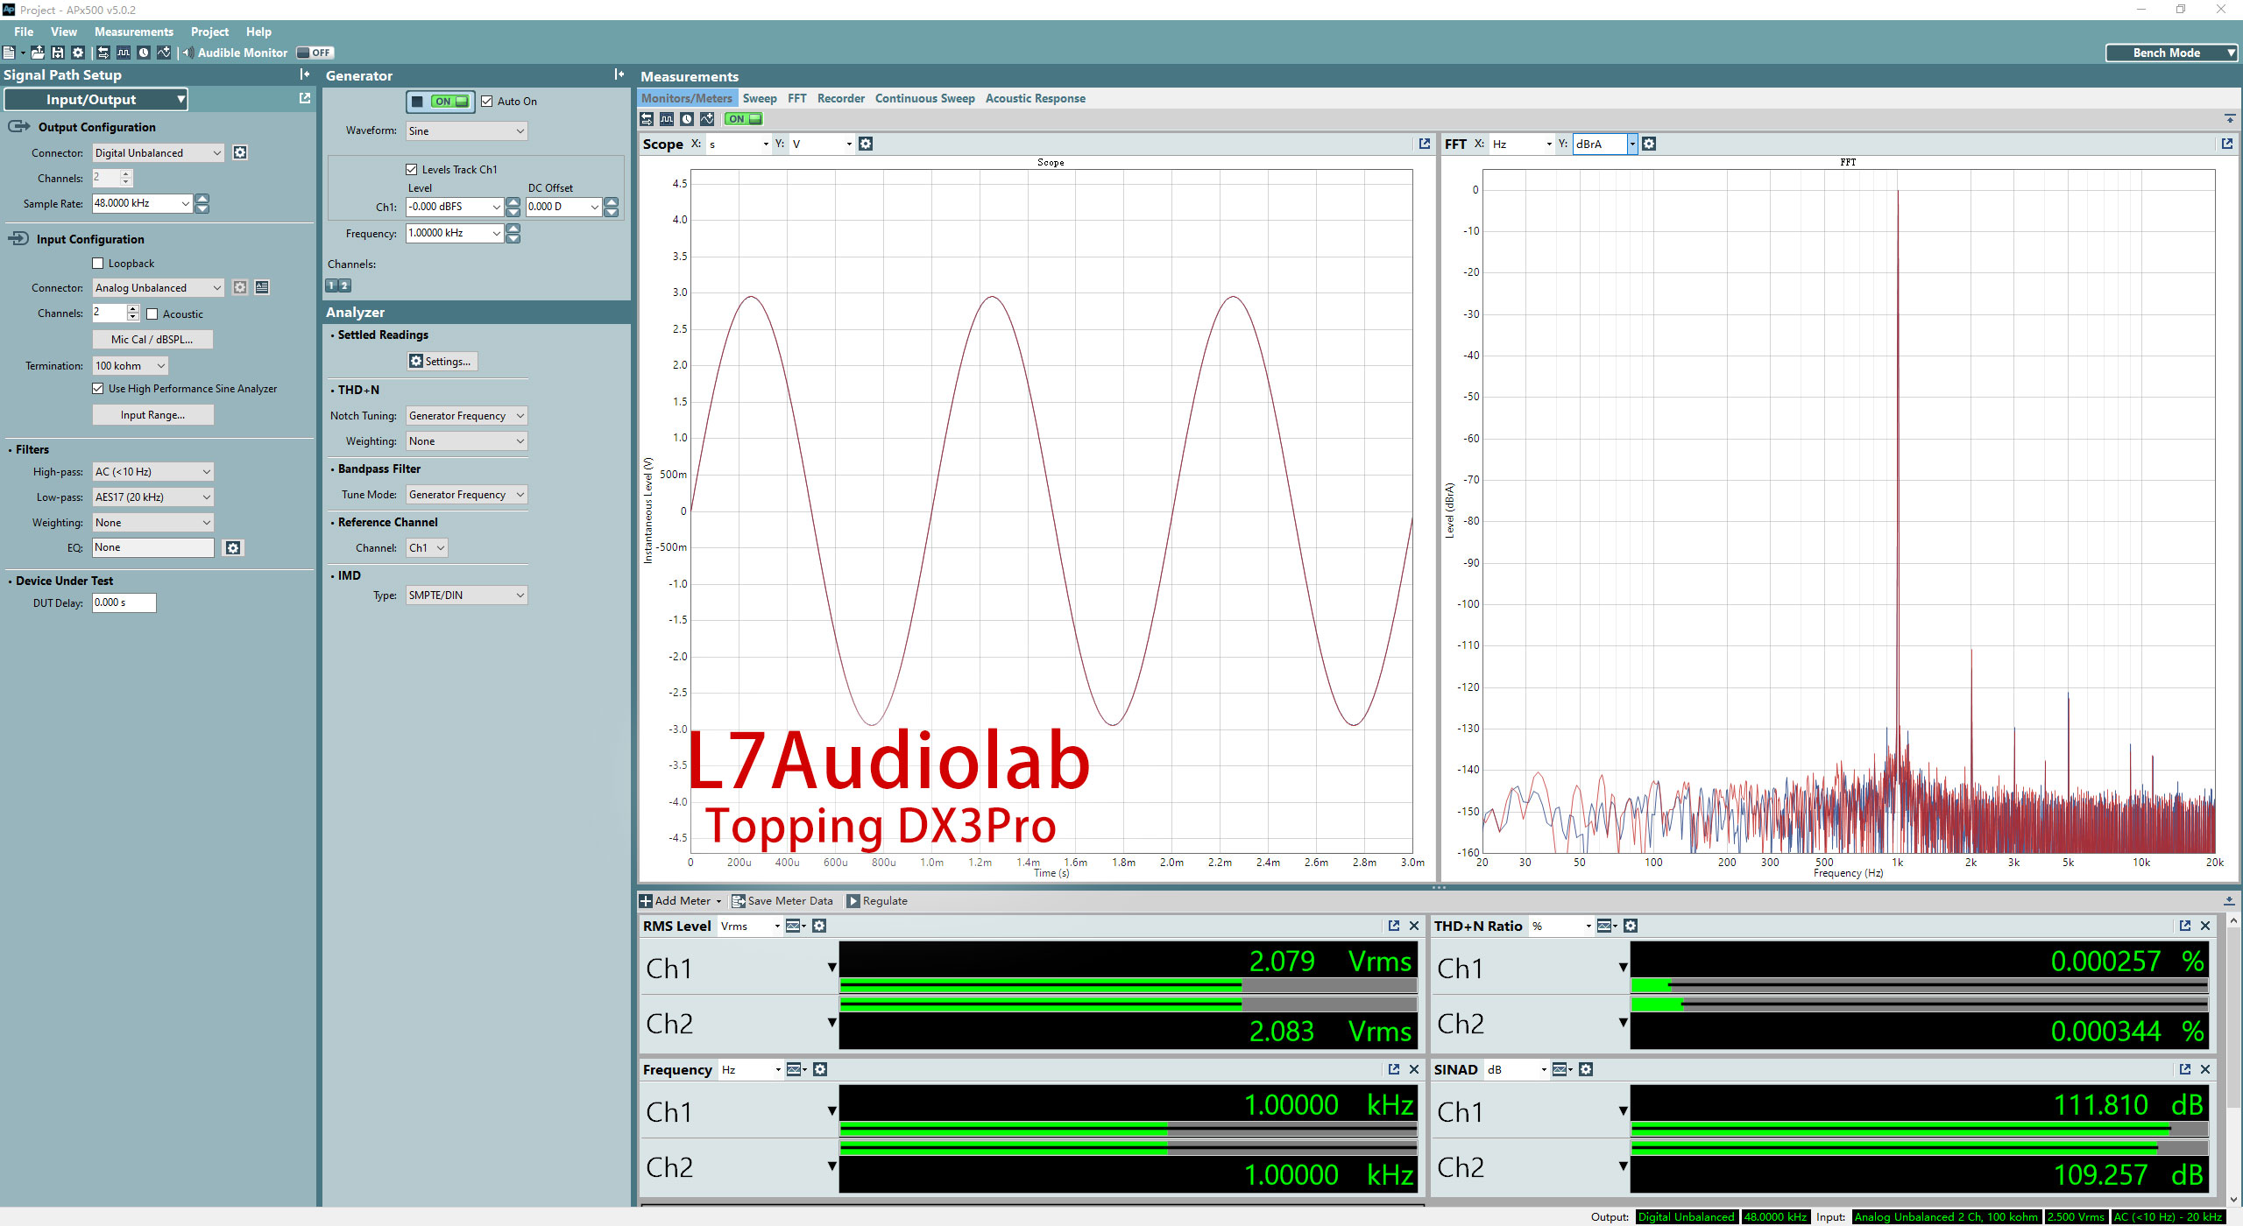The image size is (2243, 1226).
Task: Open EQ settings gear icon
Action: tap(233, 547)
